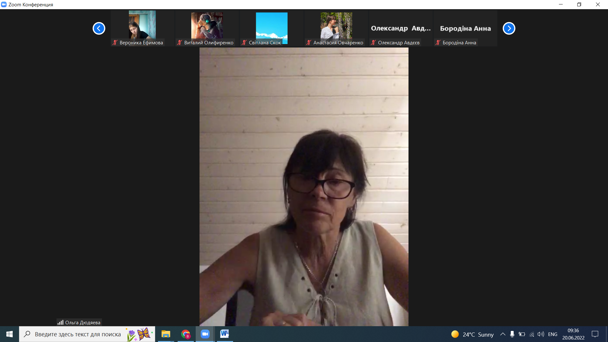Restore down the Zoom window
Image resolution: width=608 pixels, height=342 pixels.
(x=579, y=4)
